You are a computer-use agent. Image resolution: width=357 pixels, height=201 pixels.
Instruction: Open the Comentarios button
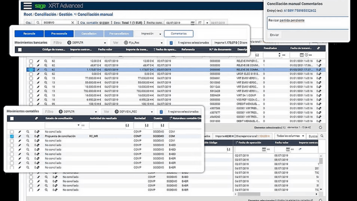(179, 34)
